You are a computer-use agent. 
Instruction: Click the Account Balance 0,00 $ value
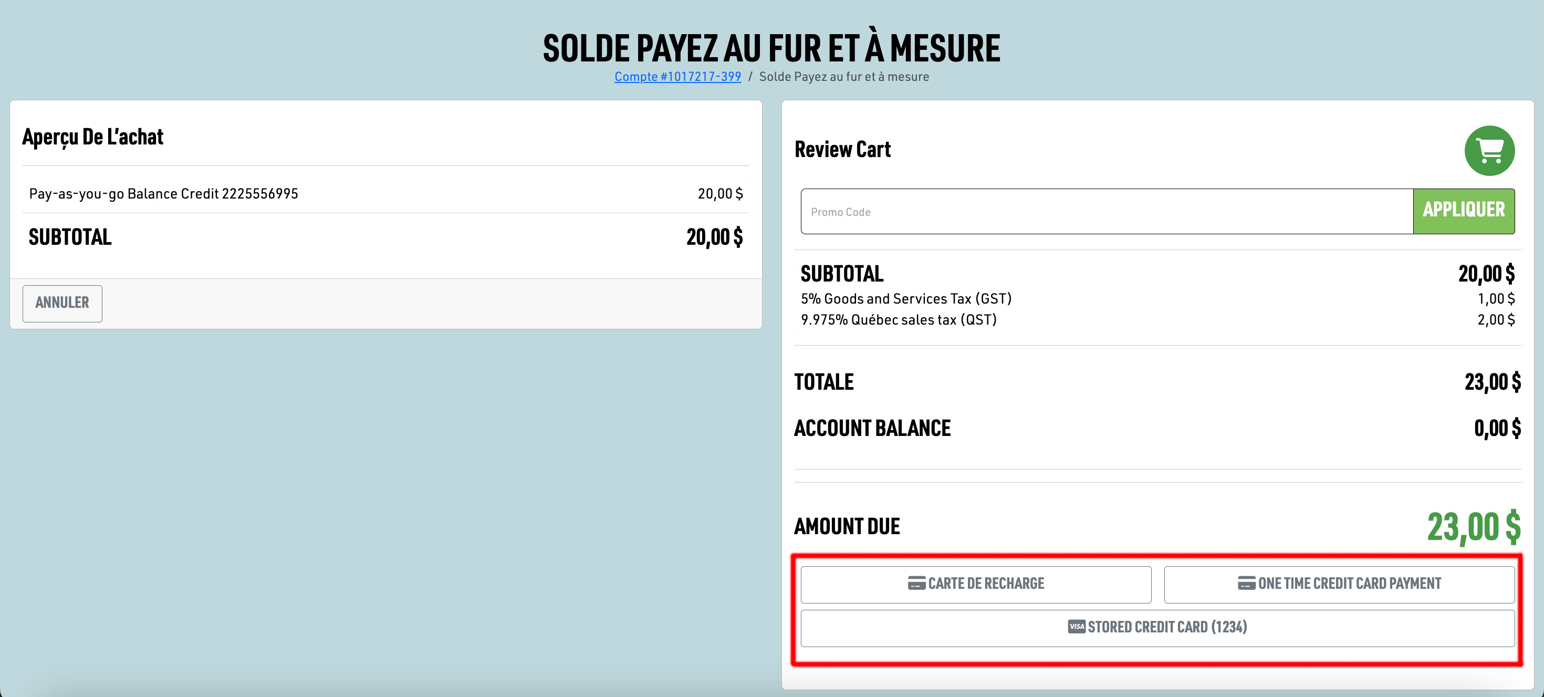pos(1497,428)
